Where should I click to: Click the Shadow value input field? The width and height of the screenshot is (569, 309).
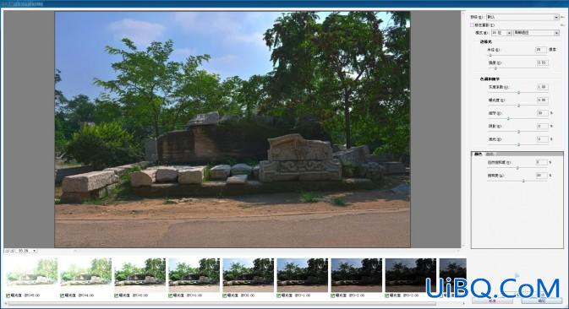tap(542, 126)
